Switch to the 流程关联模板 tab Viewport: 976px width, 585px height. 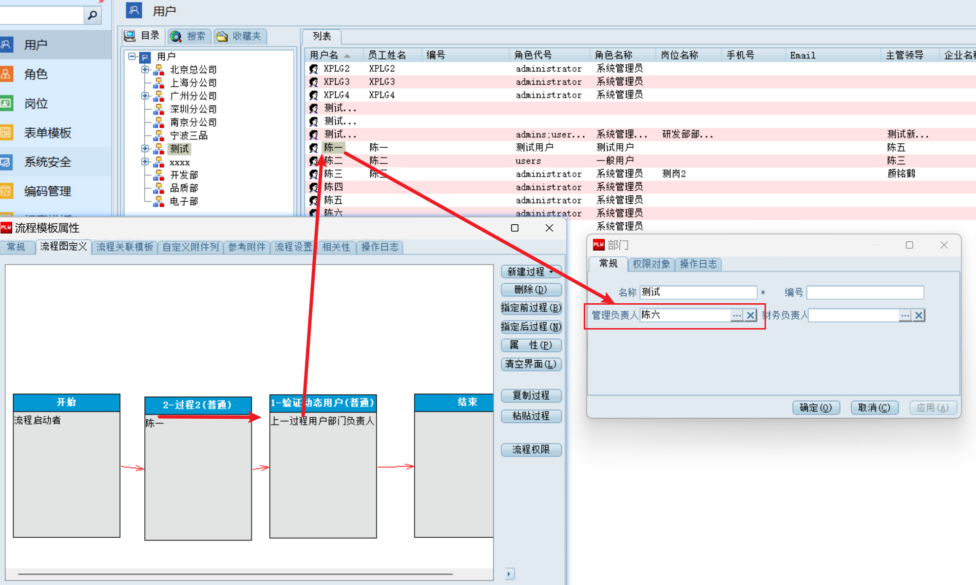click(125, 247)
